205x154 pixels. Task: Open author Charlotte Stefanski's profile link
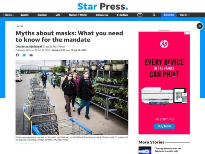(29, 47)
